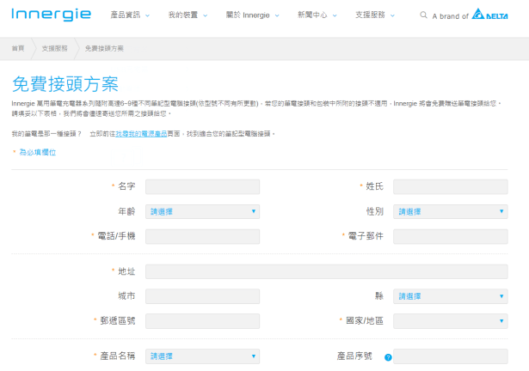This screenshot has height=371, width=529.
Task: Focus the 名字 input field
Action: click(x=202, y=186)
